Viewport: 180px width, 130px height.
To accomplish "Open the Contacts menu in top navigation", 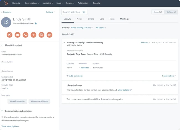I will [x=17, y=3].
